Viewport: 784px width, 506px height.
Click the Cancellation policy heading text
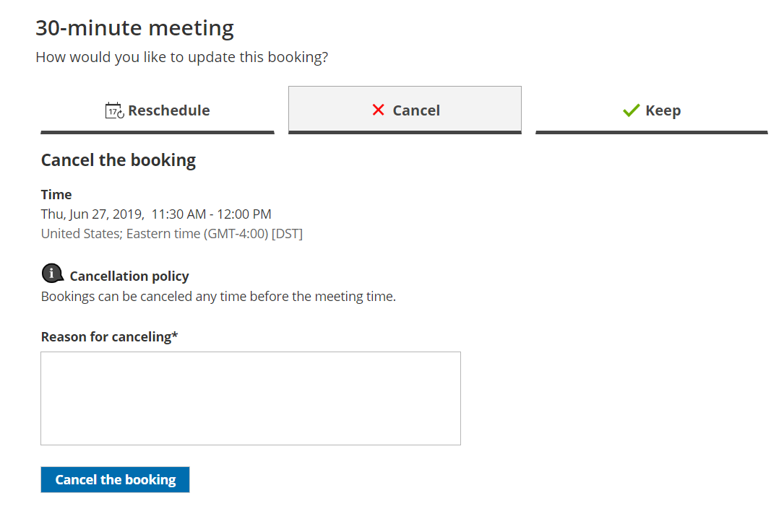tap(129, 276)
